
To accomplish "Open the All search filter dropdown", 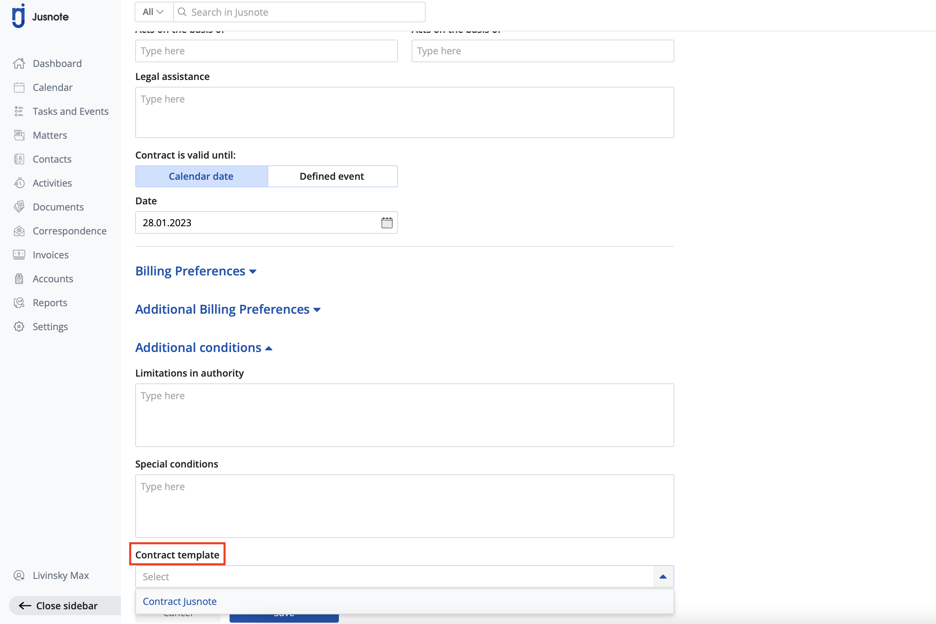I will tap(153, 12).
